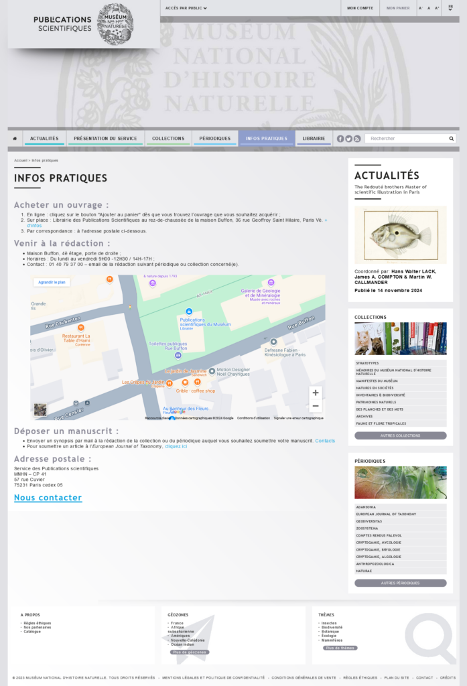This screenshot has width=467, height=686.
Task: Click the Plus de thèmes button
Action: click(340, 648)
